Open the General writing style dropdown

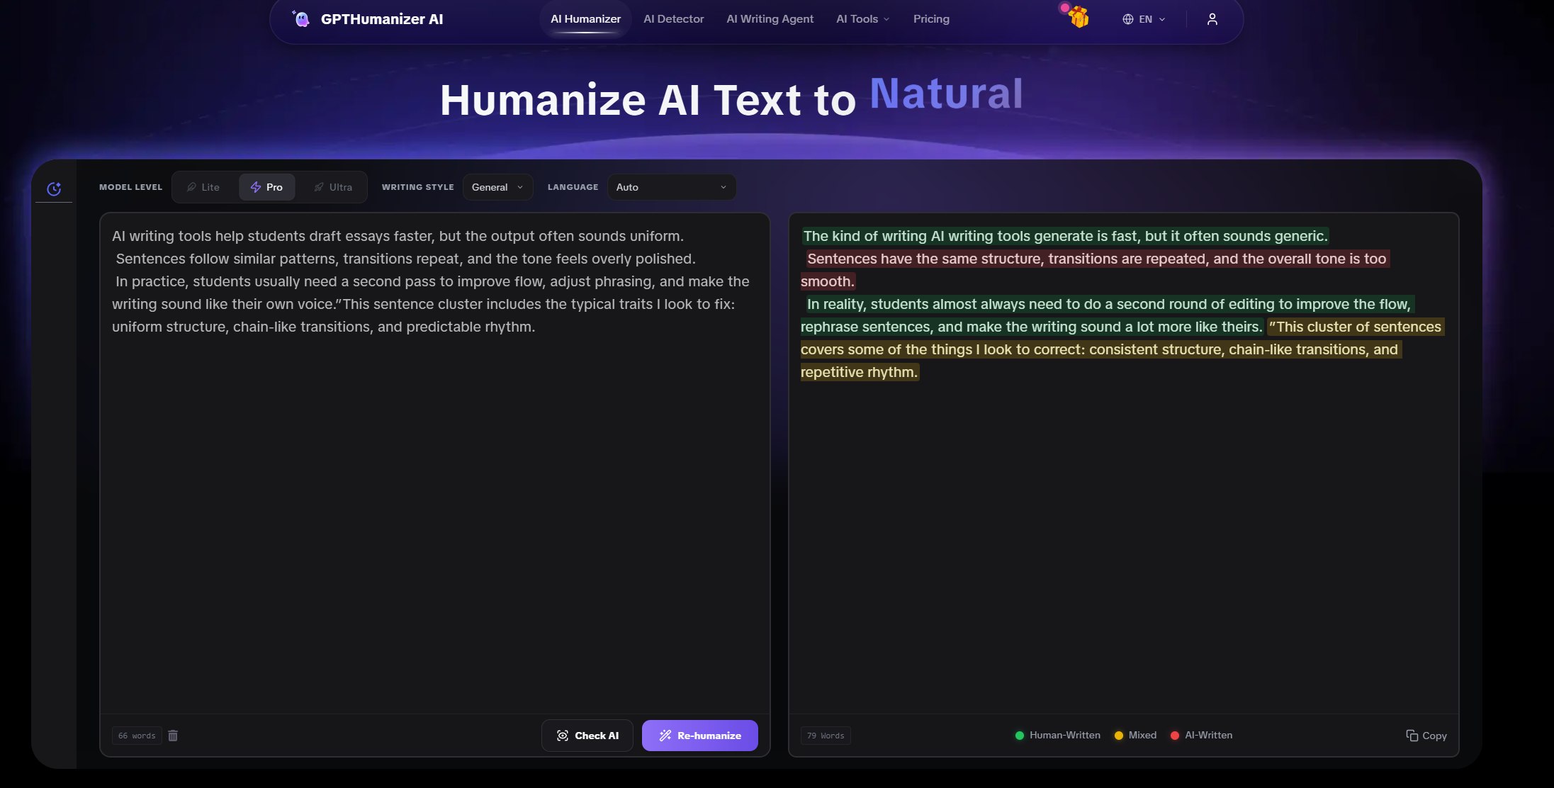pos(497,187)
